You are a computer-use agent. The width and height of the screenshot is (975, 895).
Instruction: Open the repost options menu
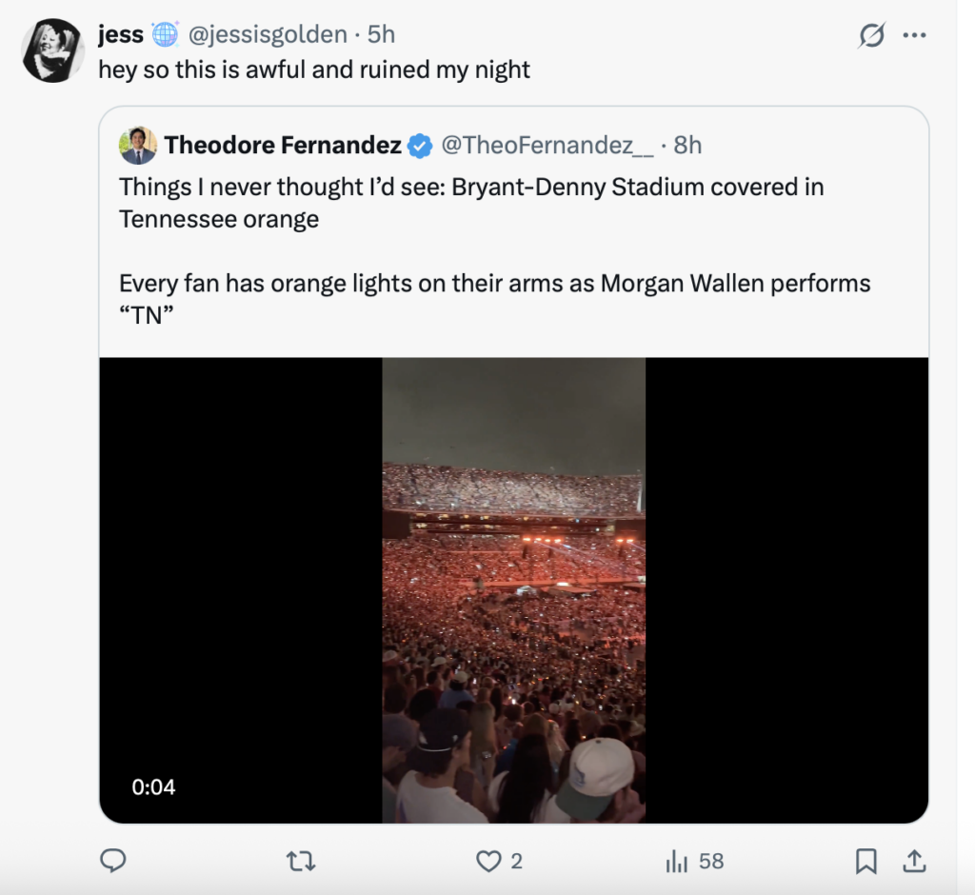click(x=301, y=861)
